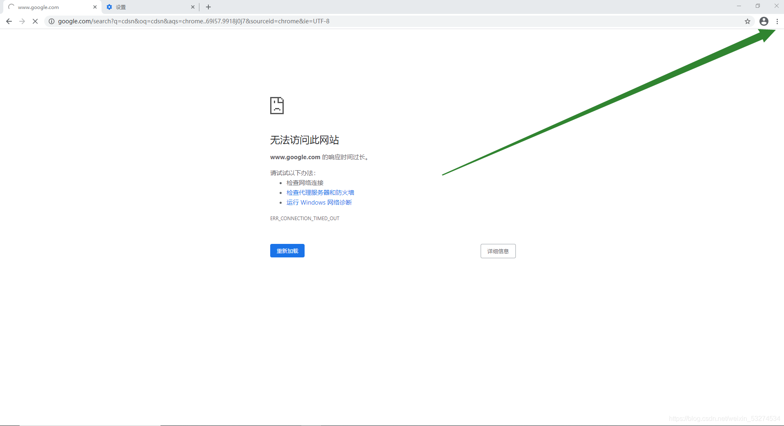
Task: Minimize the Chrome window
Action: pyautogui.click(x=739, y=6)
